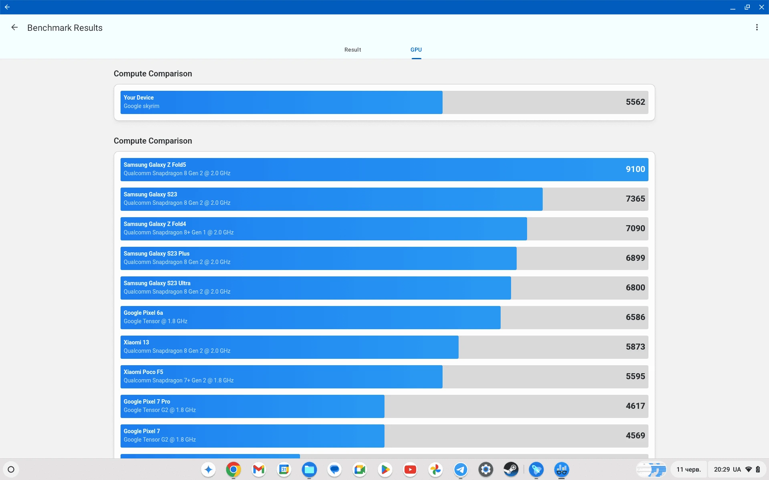Select the Xiaomi Poco F5 row
Image resolution: width=769 pixels, height=480 pixels.
click(x=384, y=377)
